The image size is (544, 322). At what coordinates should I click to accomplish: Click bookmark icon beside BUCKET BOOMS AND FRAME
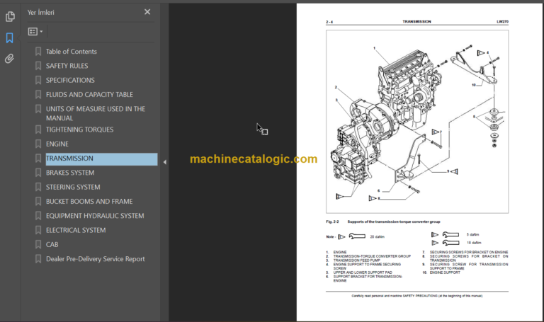tap(38, 202)
